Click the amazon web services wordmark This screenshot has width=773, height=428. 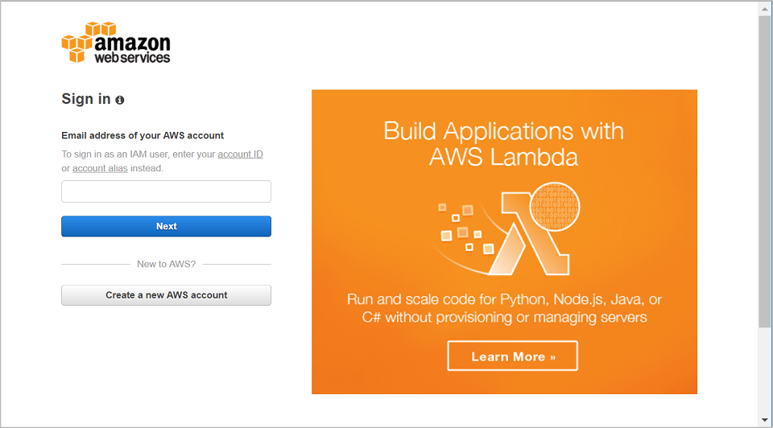[x=132, y=49]
